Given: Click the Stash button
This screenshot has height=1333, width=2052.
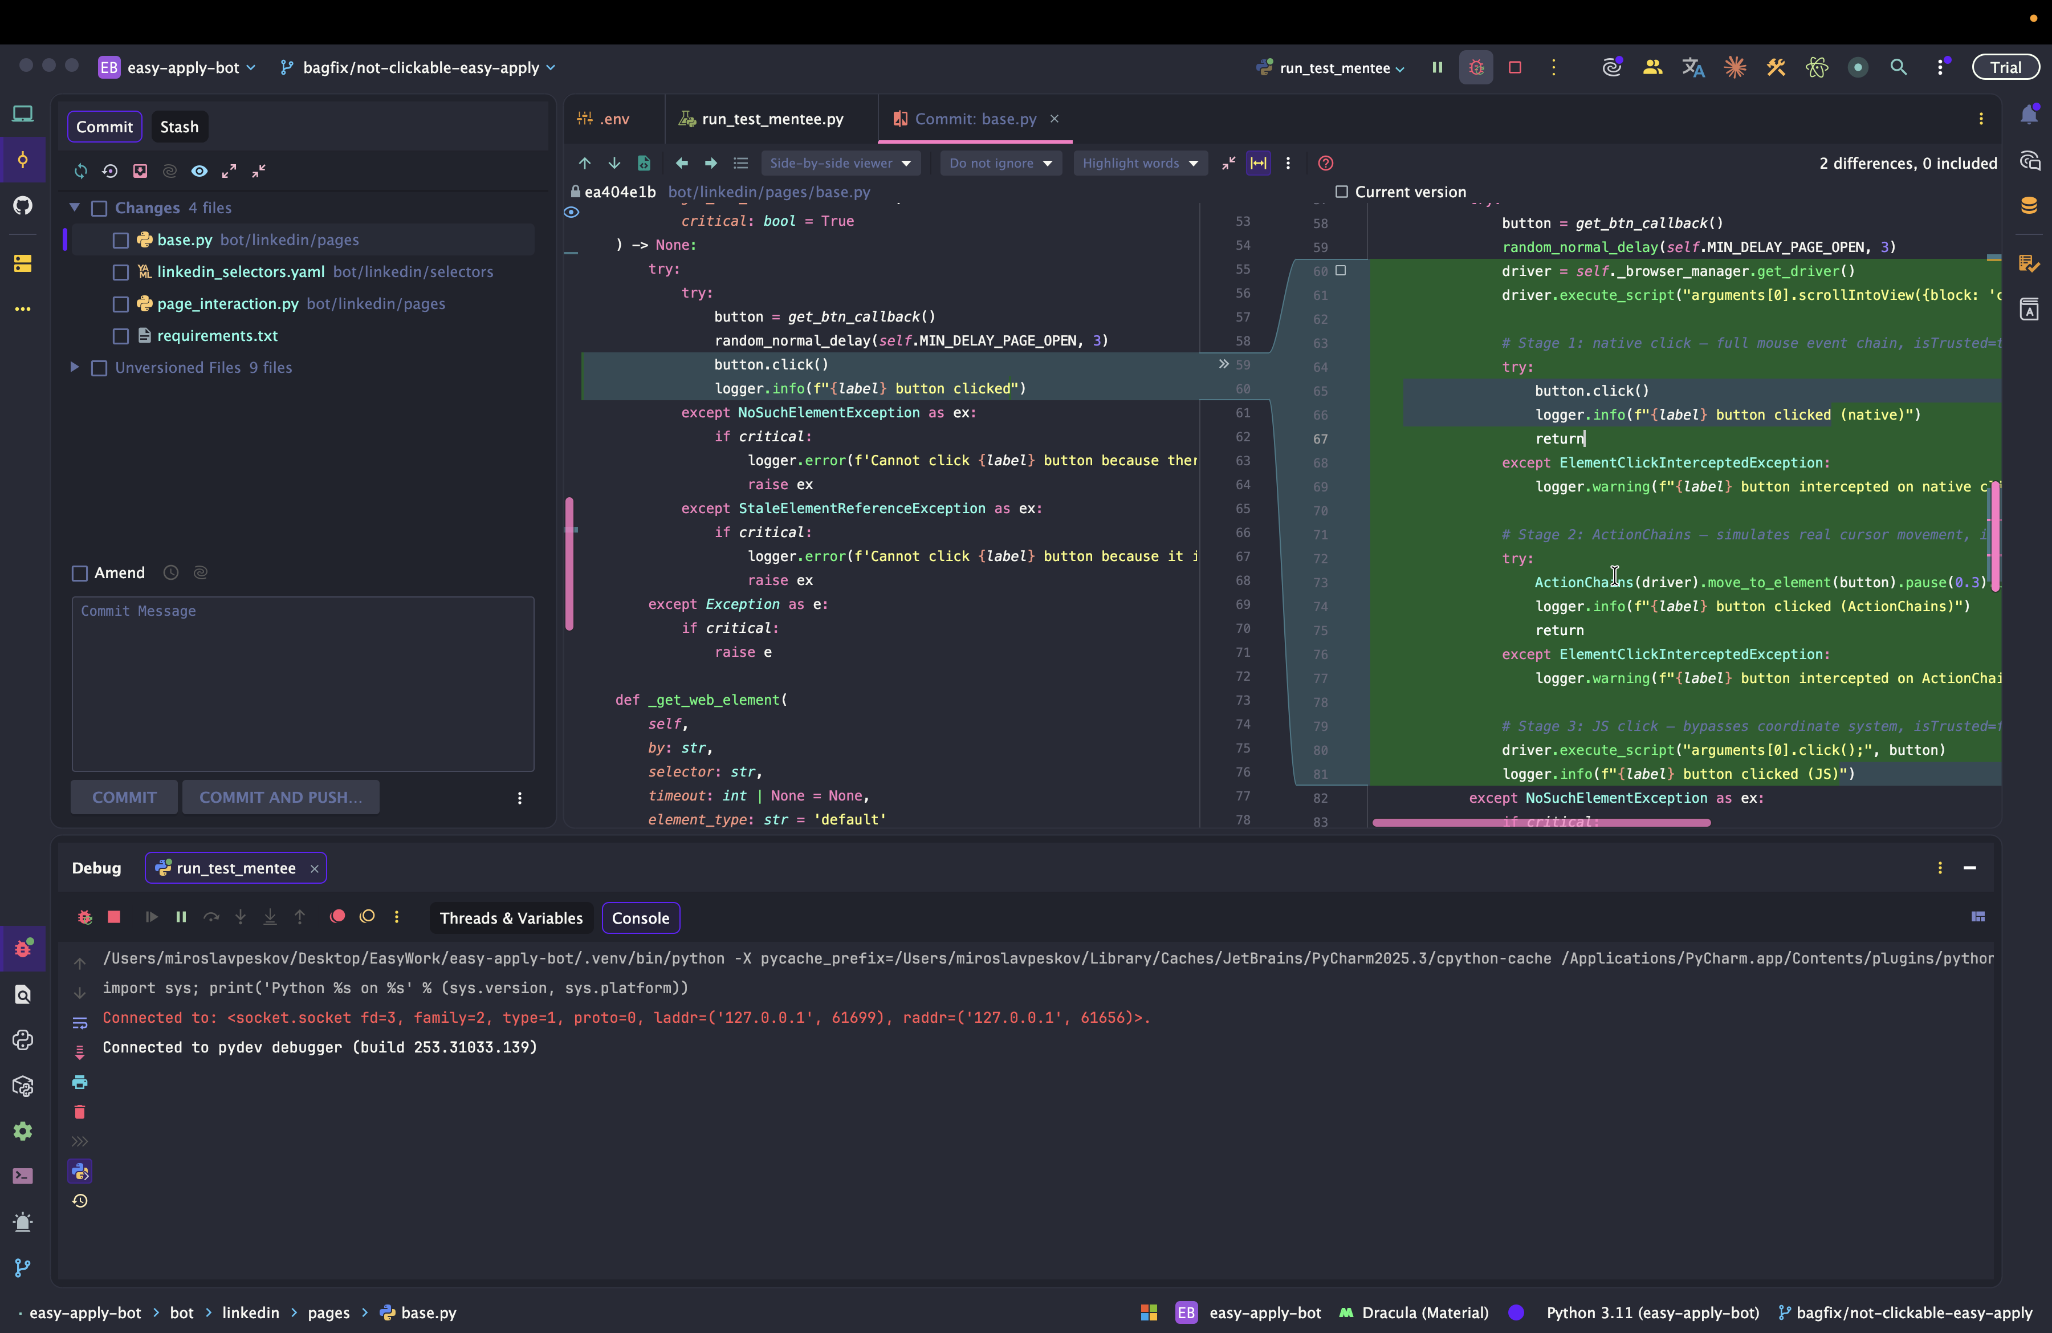Looking at the screenshot, I should 178,127.
